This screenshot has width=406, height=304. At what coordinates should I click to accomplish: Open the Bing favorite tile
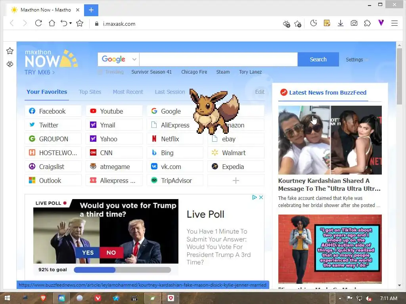tap(175, 153)
